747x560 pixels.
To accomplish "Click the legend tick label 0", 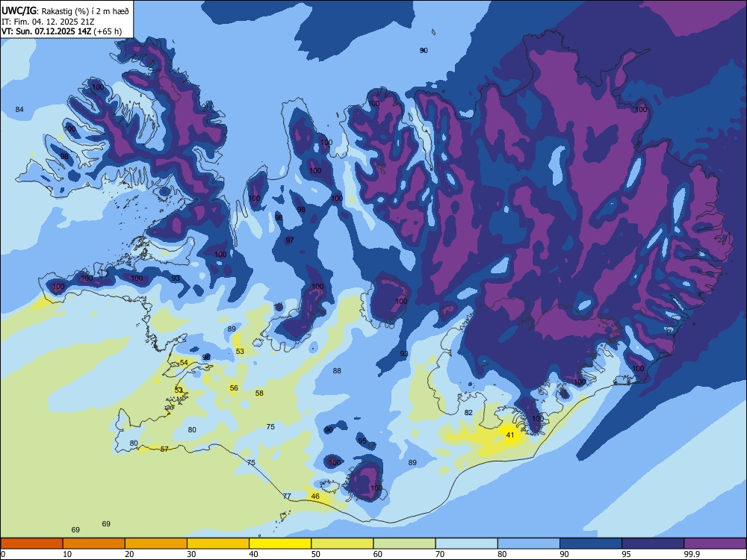I will click(3, 554).
